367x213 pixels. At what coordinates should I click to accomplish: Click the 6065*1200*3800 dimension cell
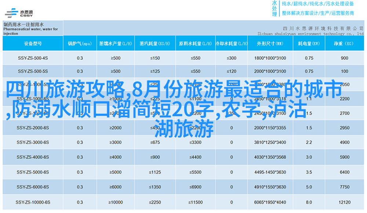coord(270,202)
